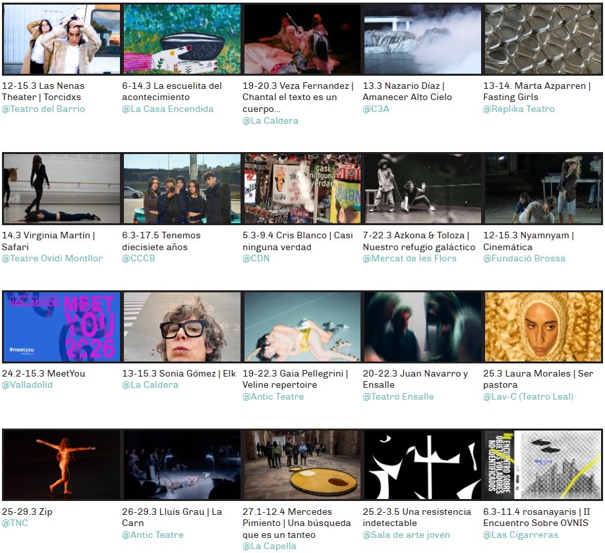Open the Gaia Pellegrini Veline repertoire thumbnail
The height and width of the screenshot is (553, 605).
coord(302,327)
